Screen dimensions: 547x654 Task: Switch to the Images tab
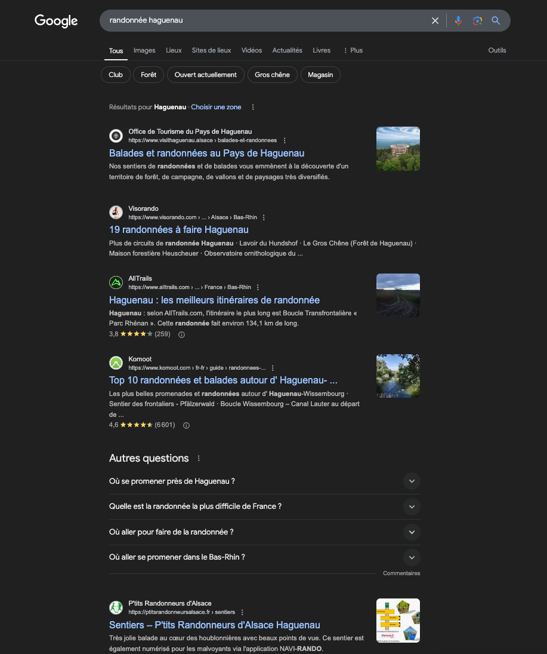(x=144, y=50)
